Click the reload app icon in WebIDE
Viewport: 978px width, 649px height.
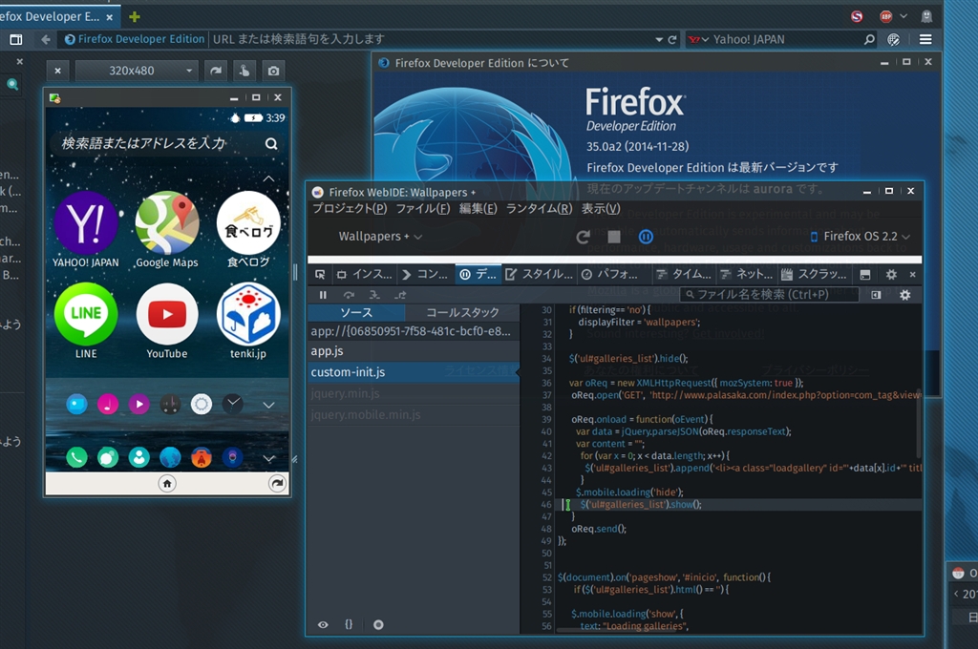(x=583, y=237)
